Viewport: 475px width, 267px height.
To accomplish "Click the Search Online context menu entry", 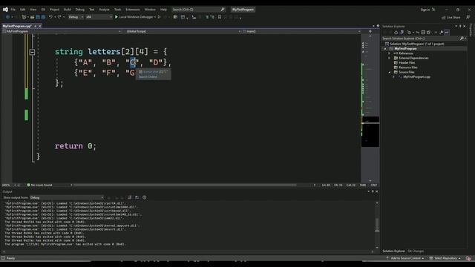I will [148, 77].
